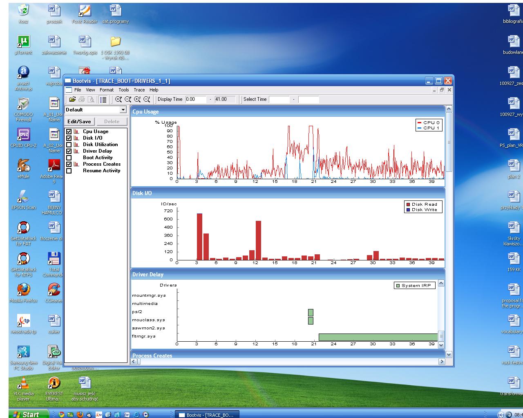The height and width of the screenshot is (418, 523).
Task: Uncheck the Driver Delay graph checkbox
Action: (x=69, y=151)
